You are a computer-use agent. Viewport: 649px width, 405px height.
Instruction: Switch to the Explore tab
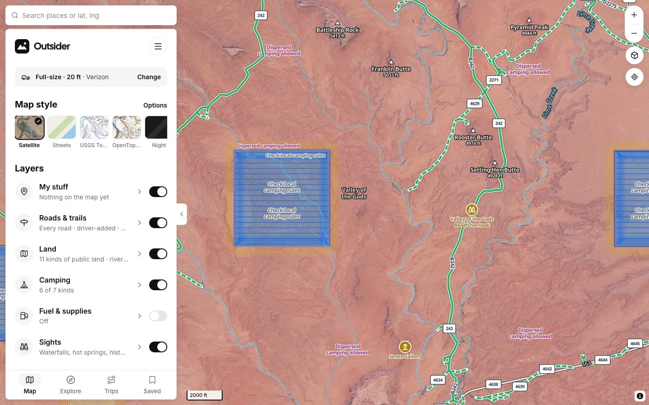(x=71, y=385)
